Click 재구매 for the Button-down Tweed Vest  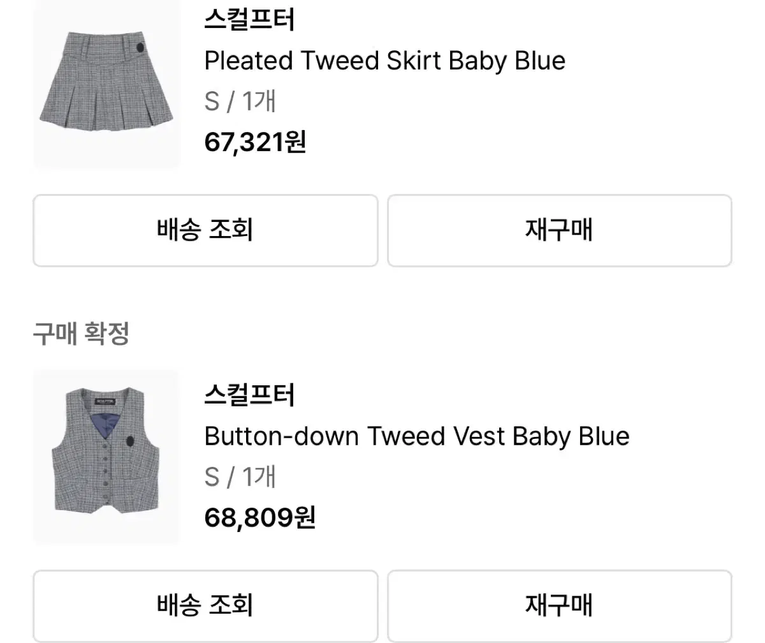pos(559,606)
